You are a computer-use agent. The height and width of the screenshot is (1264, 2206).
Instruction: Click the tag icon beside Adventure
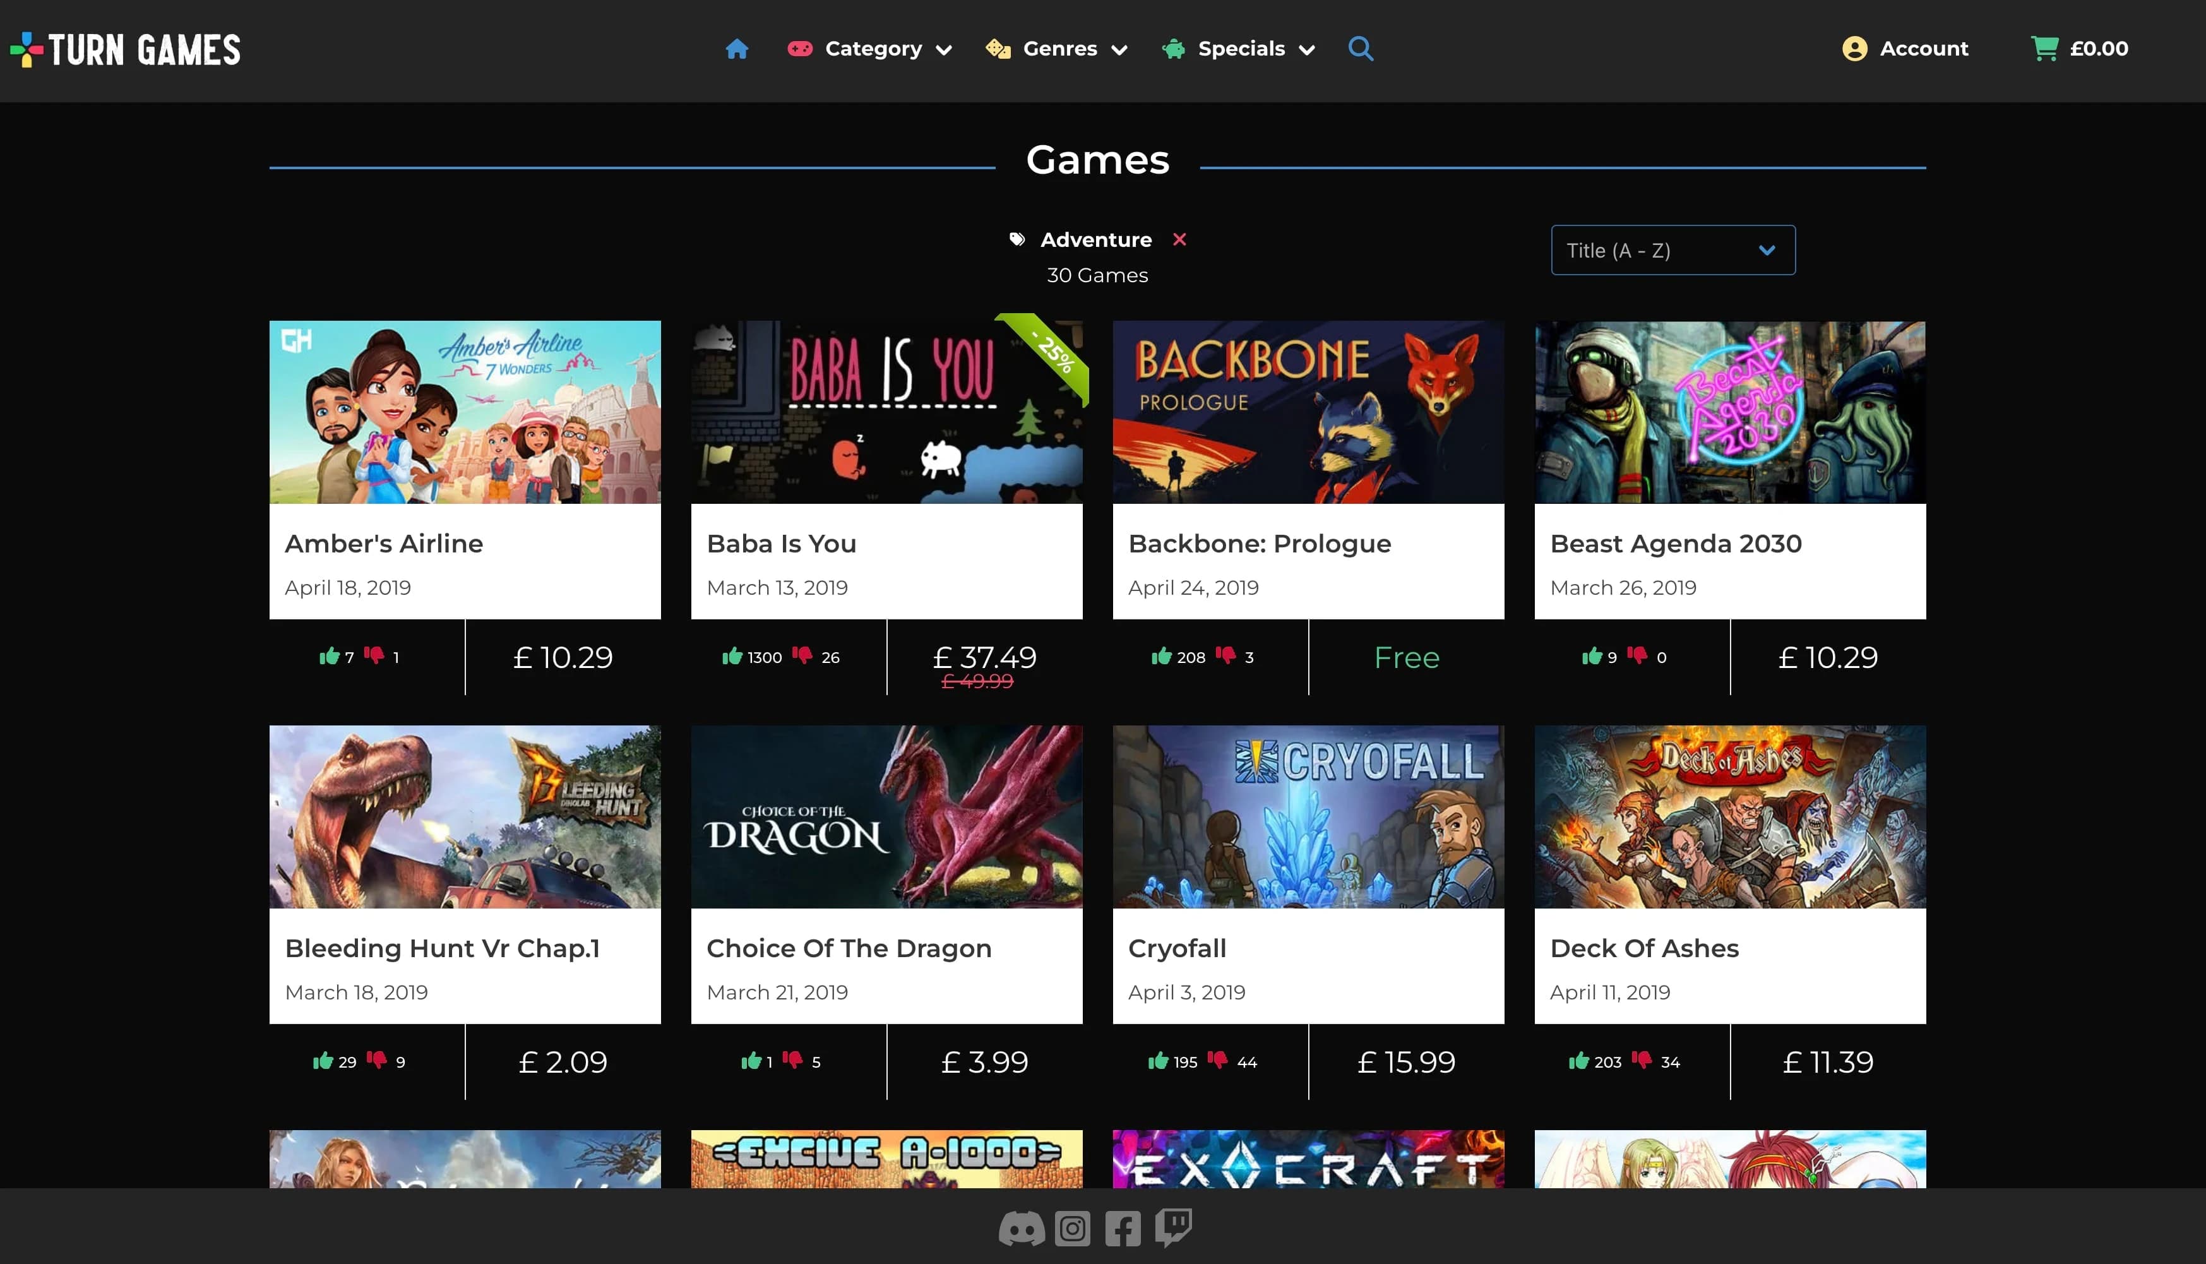[1017, 240]
